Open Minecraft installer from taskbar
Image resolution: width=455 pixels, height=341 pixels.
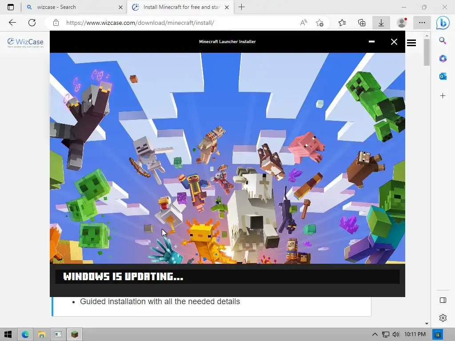(75, 334)
